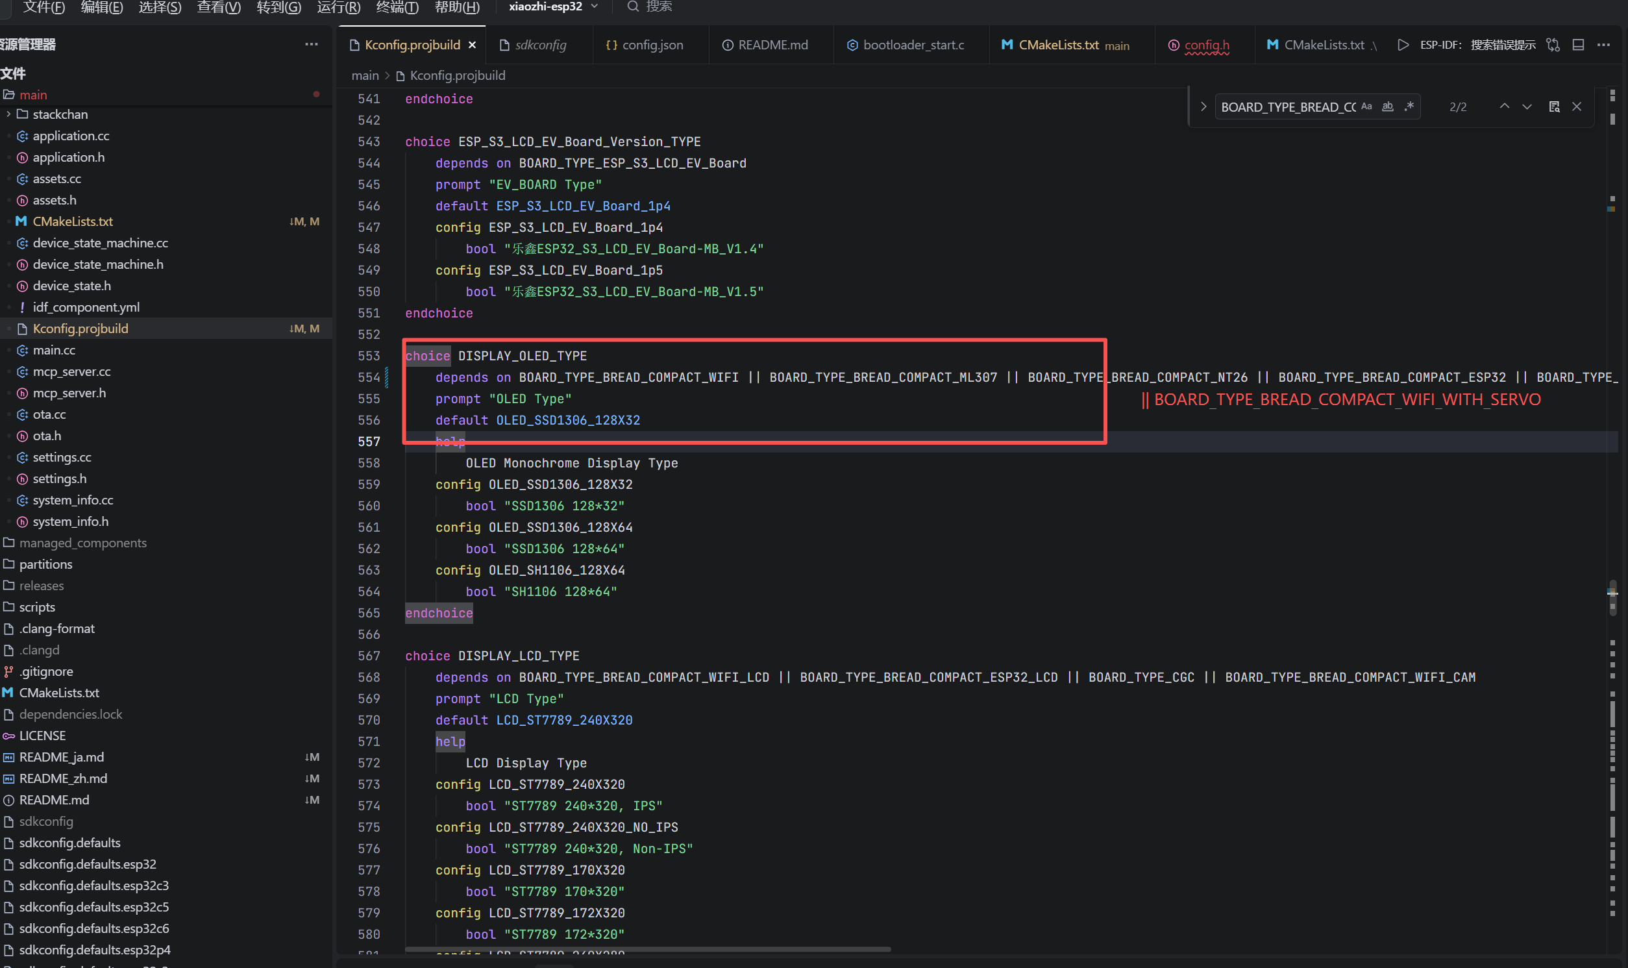The width and height of the screenshot is (1628, 968).
Task: Toggle Match Whole Word (ab) in find box
Action: [1388, 106]
